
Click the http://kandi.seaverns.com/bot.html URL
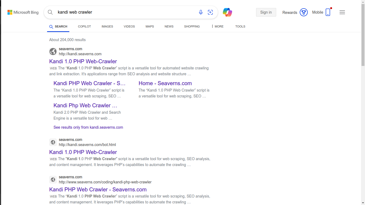pyautogui.click(x=87, y=145)
